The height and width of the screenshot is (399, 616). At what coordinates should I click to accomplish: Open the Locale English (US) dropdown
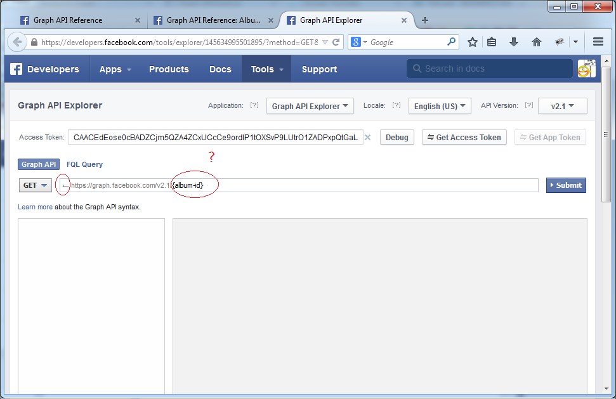pyautogui.click(x=440, y=106)
